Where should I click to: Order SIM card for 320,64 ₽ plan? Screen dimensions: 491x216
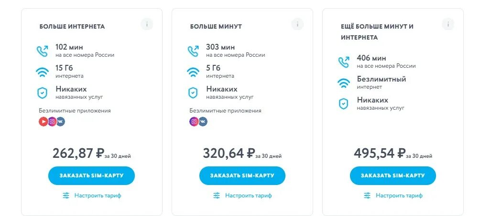(242, 175)
